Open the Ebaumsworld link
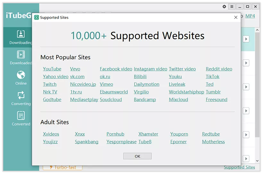This screenshot has width=263, height=174. click(x=114, y=92)
